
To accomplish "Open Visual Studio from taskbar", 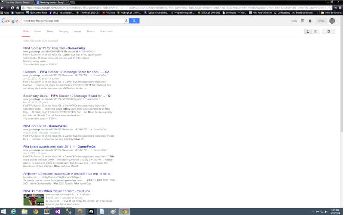I will coord(58,212).
